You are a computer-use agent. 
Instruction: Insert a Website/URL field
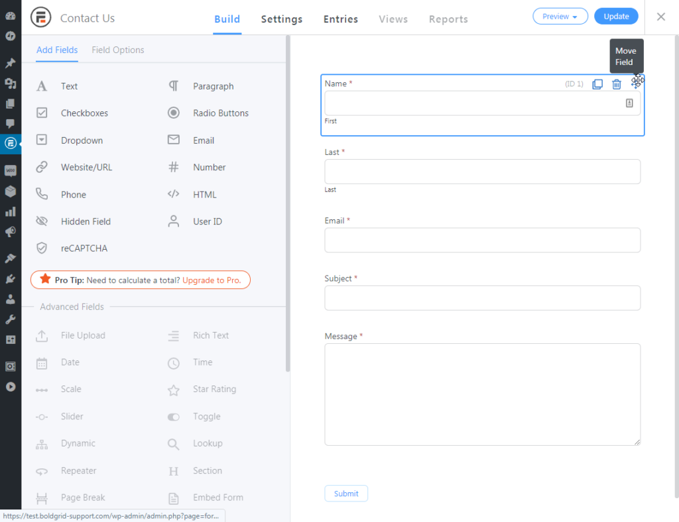tap(86, 168)
